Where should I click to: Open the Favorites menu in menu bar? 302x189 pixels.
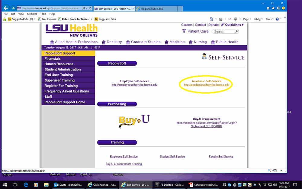click(x=32, y=14)
